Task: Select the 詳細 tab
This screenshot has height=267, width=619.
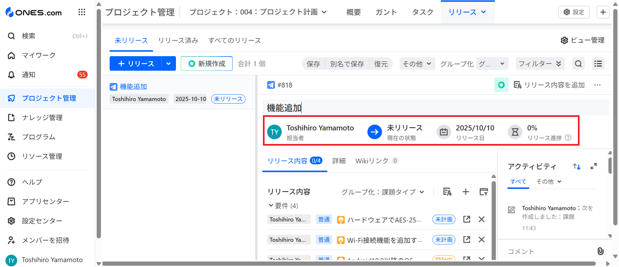Action: click(339, 161)
